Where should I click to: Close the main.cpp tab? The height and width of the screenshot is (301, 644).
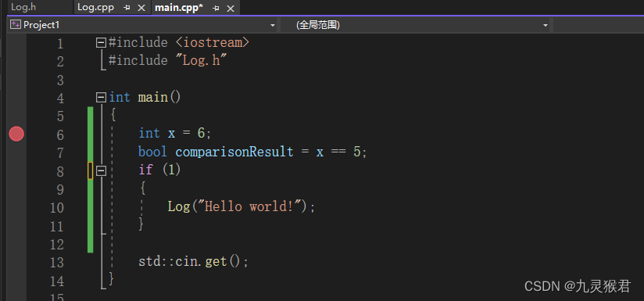[x=231, y=9]
